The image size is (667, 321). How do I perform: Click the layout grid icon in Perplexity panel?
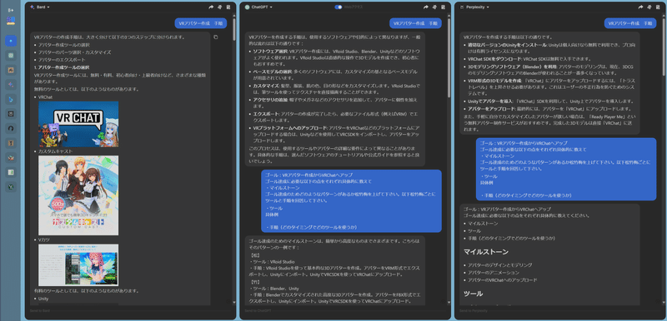(x=658, y=7)
